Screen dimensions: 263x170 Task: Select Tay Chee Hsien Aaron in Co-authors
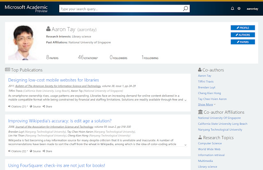(212, 99)
